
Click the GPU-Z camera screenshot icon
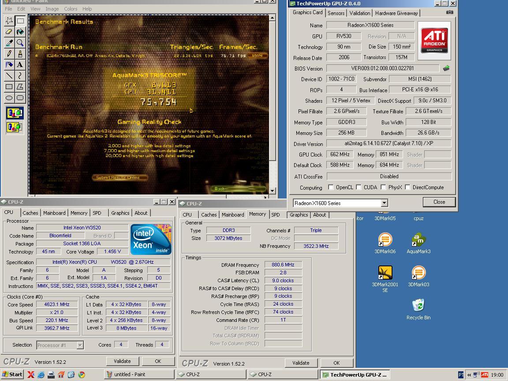(x=450, y=12)
